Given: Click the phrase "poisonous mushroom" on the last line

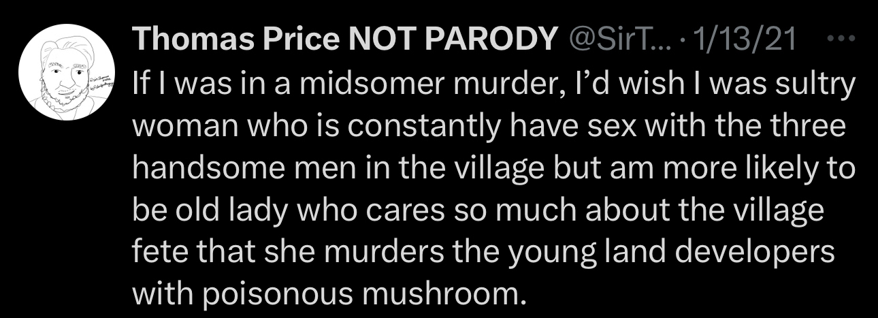Looking at the screenshot, I should tap(380, 295).
